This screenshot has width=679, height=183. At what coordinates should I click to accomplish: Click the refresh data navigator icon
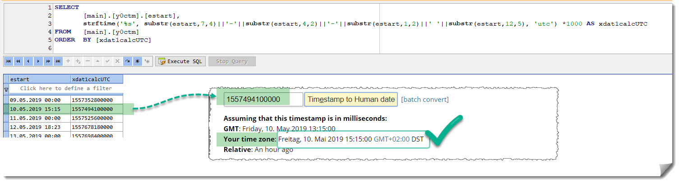coord(128,61)
